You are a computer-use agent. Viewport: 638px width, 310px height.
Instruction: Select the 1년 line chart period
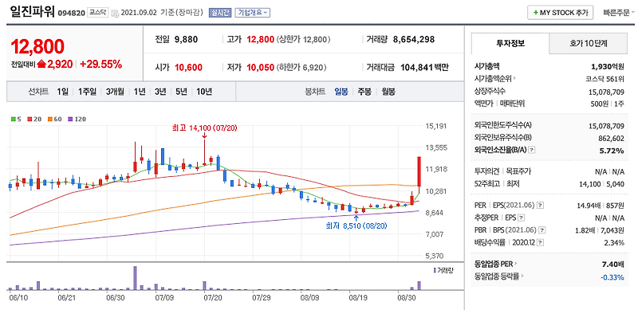pyautogui.click(x=140, y=92)
